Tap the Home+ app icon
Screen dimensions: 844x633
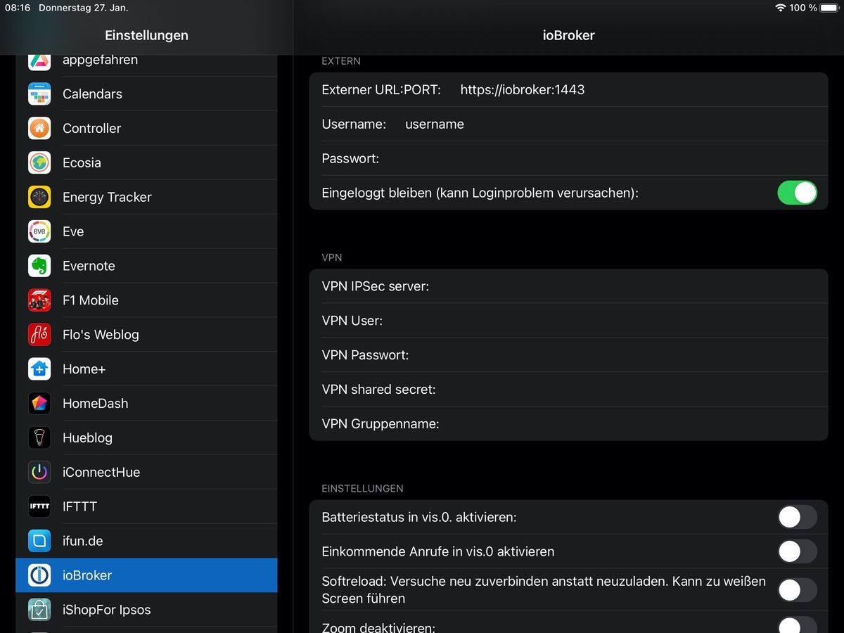coord(39,369)
